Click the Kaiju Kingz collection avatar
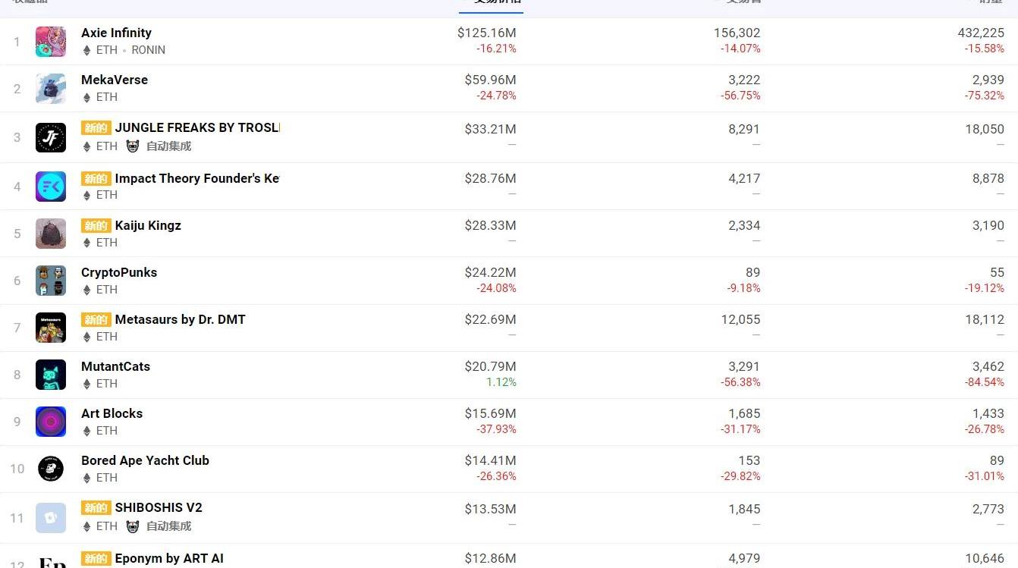The height and width of the screenshot is (568, 1018). tap(51, 234)
